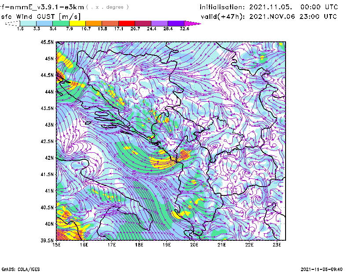The image size is (352, 272).
Task: Click the 41N latitude label
Action: tap(49, 191)
